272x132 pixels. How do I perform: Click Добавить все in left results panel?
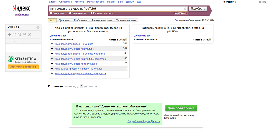58,36
